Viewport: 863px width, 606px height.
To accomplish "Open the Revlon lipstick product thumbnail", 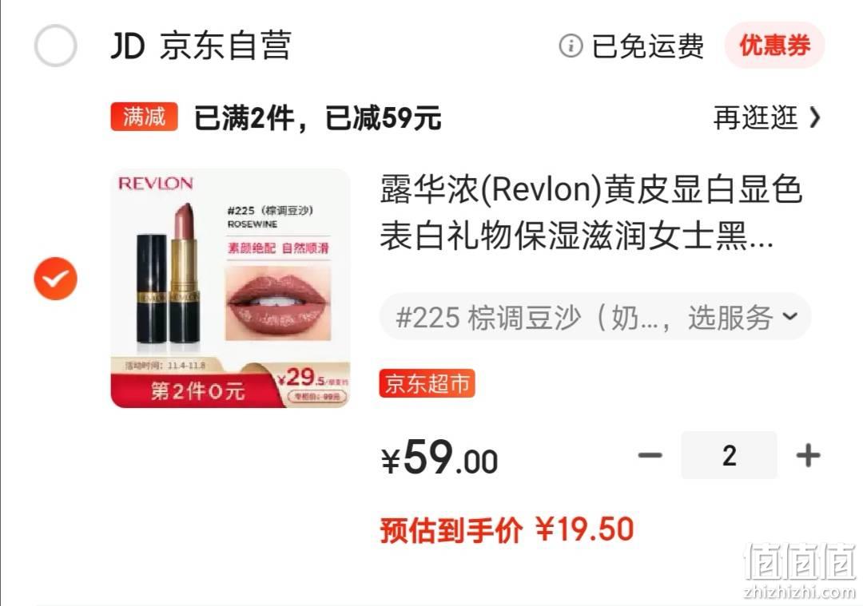I will pyautogui.click(x=230, y=288).
